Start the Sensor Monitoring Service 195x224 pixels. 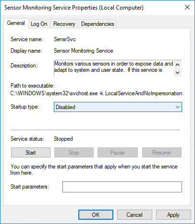pos(31,153)
